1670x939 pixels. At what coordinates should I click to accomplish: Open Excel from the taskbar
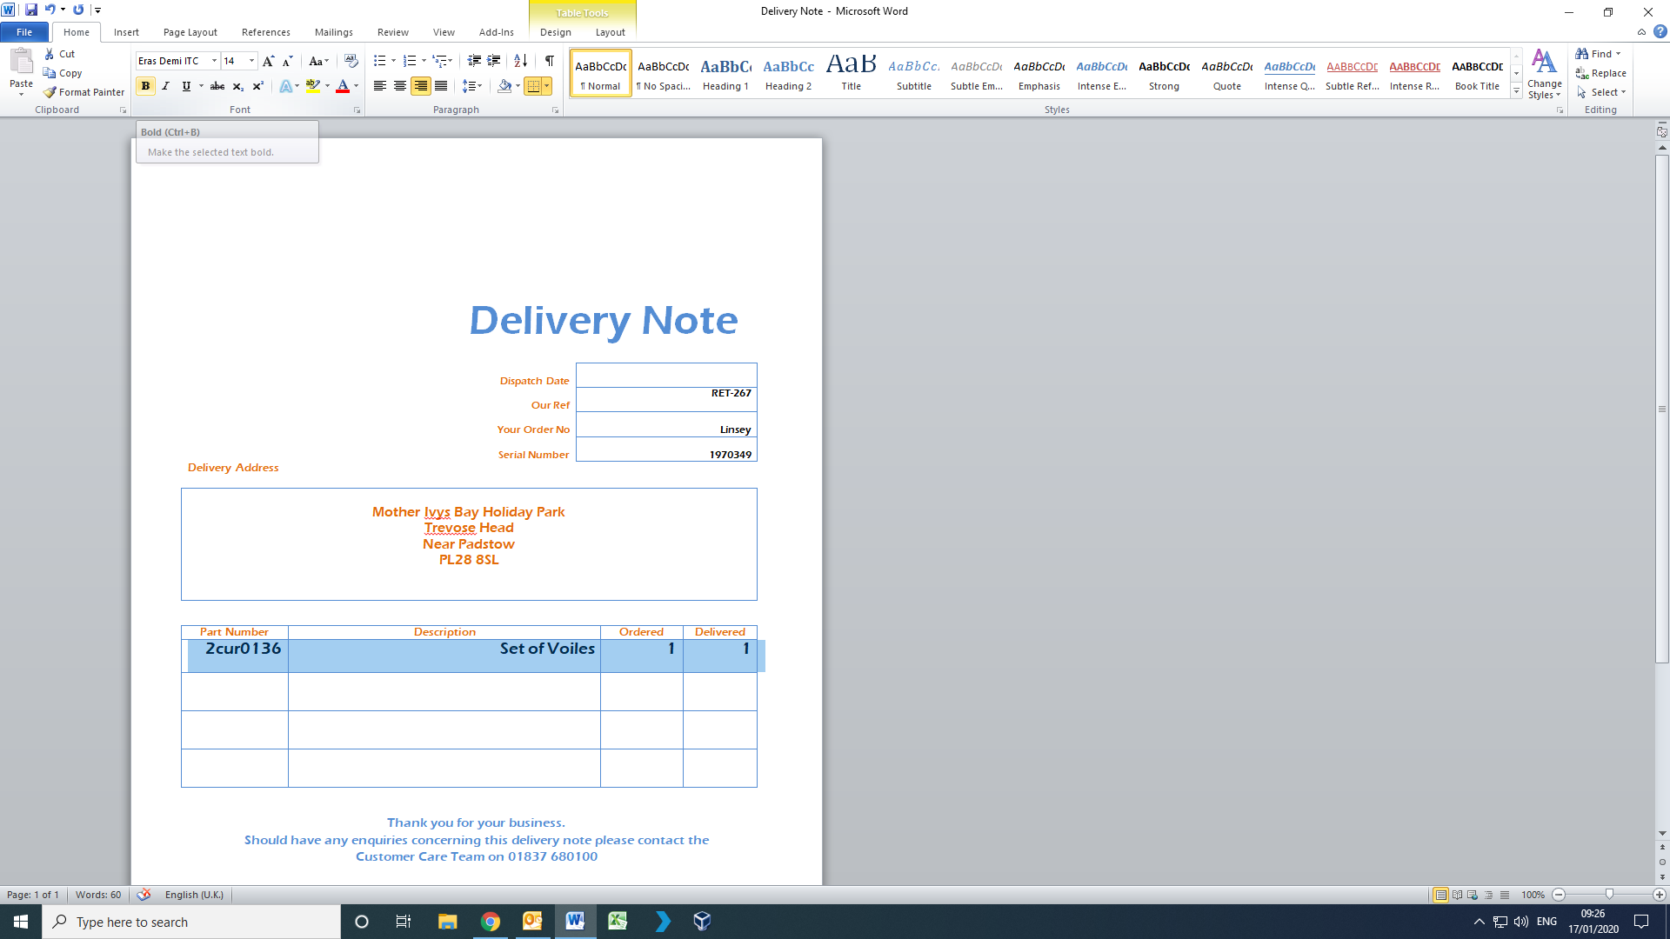(618, 922)
